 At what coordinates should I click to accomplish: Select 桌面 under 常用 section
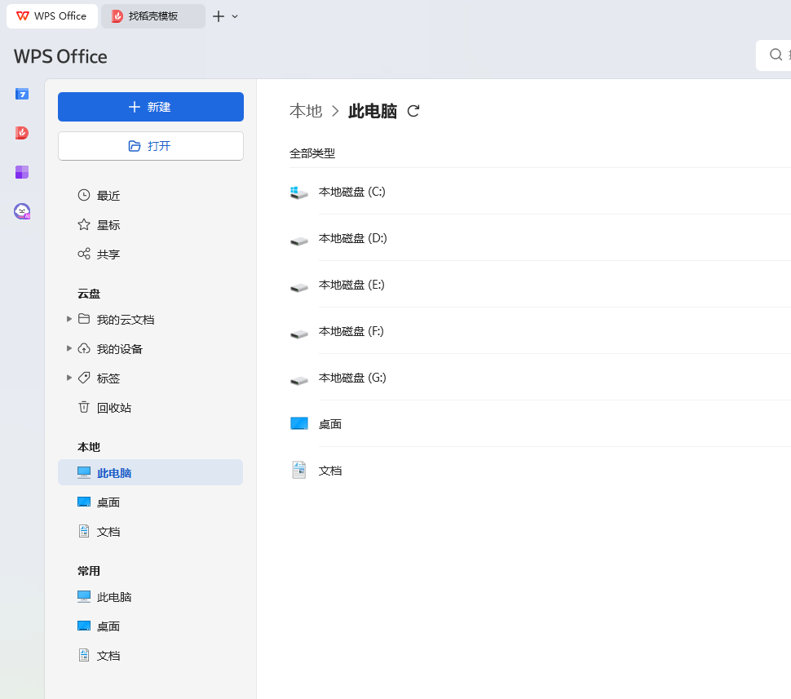pyautogui.click(x=108, y=626)
